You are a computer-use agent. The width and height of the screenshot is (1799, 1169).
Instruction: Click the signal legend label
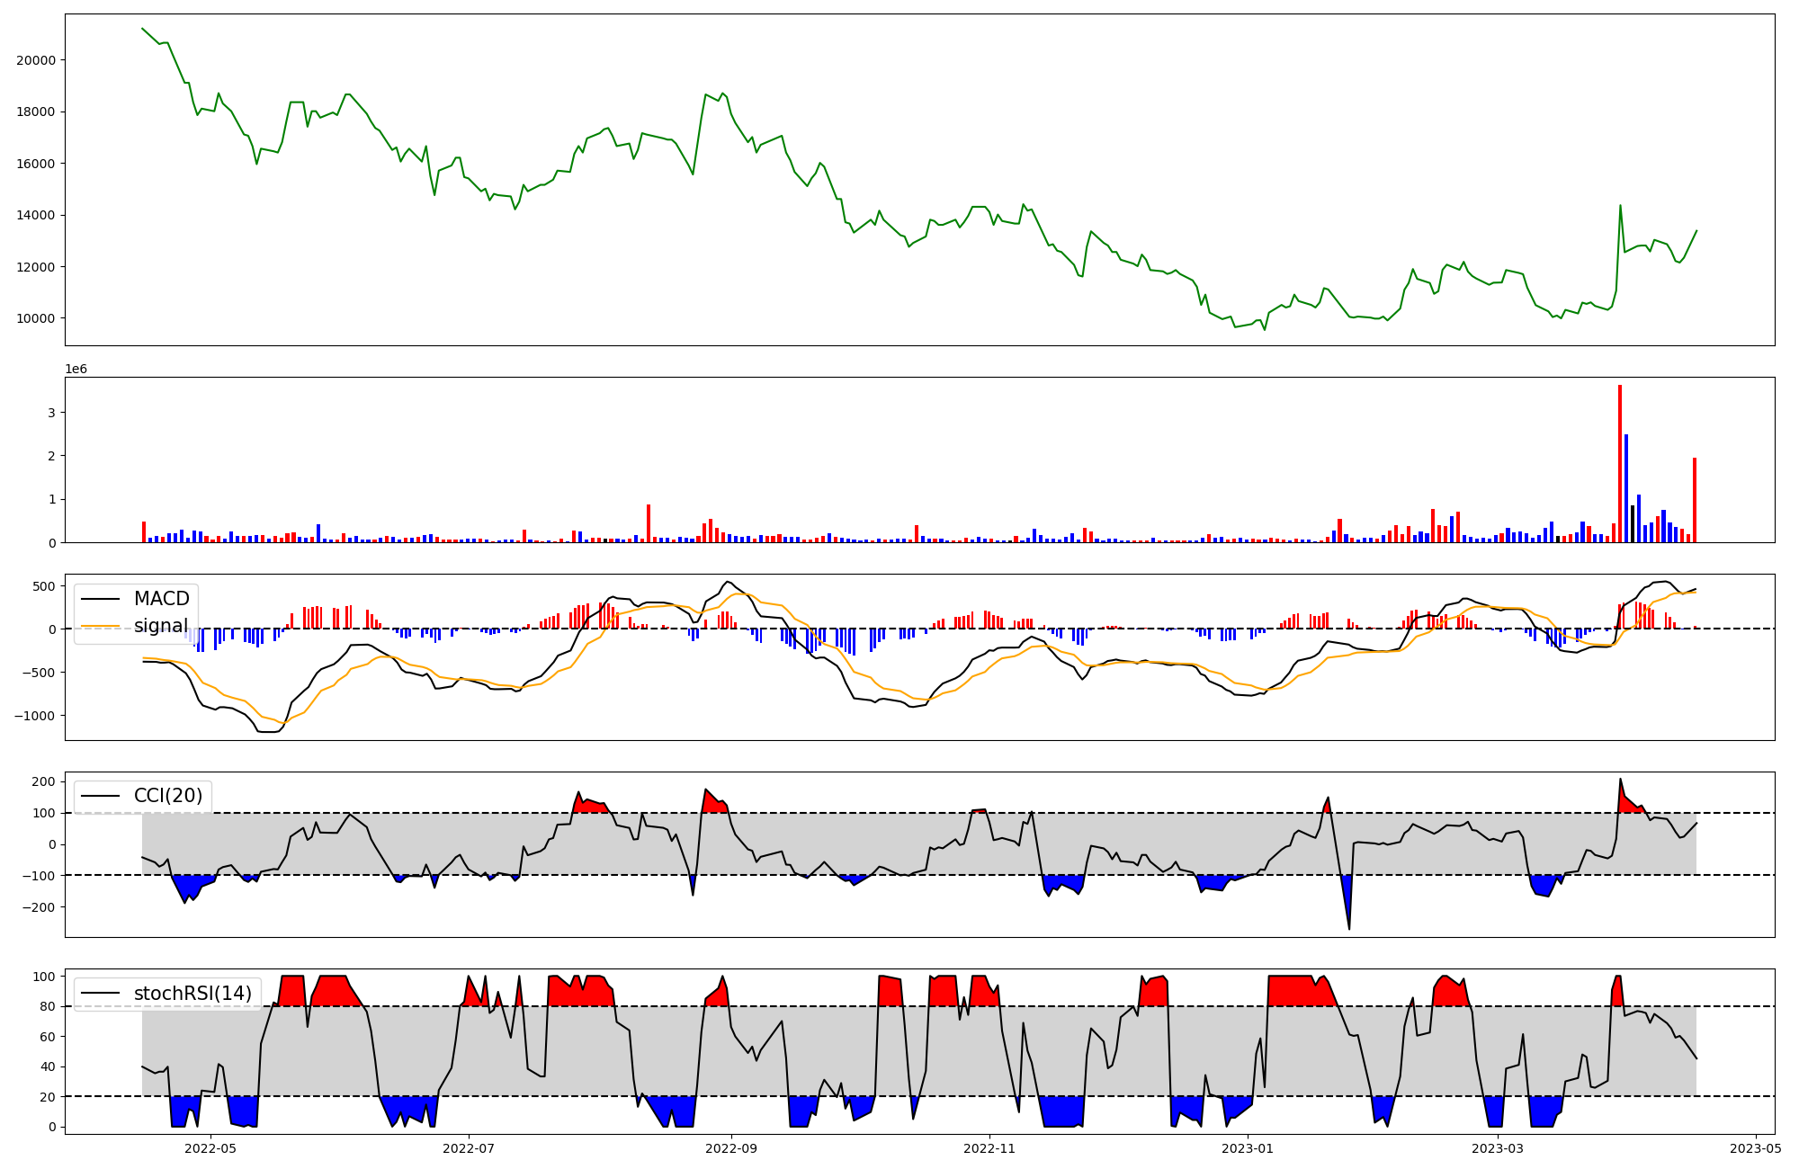161,626
